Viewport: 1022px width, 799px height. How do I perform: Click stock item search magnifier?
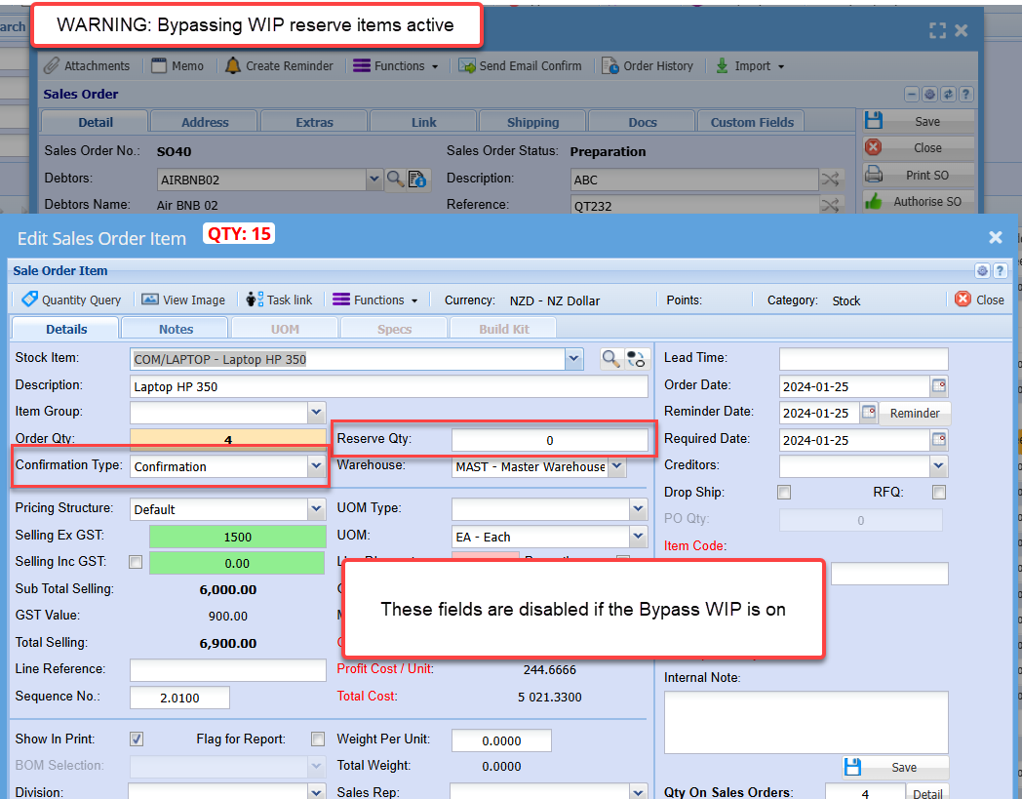610,358
